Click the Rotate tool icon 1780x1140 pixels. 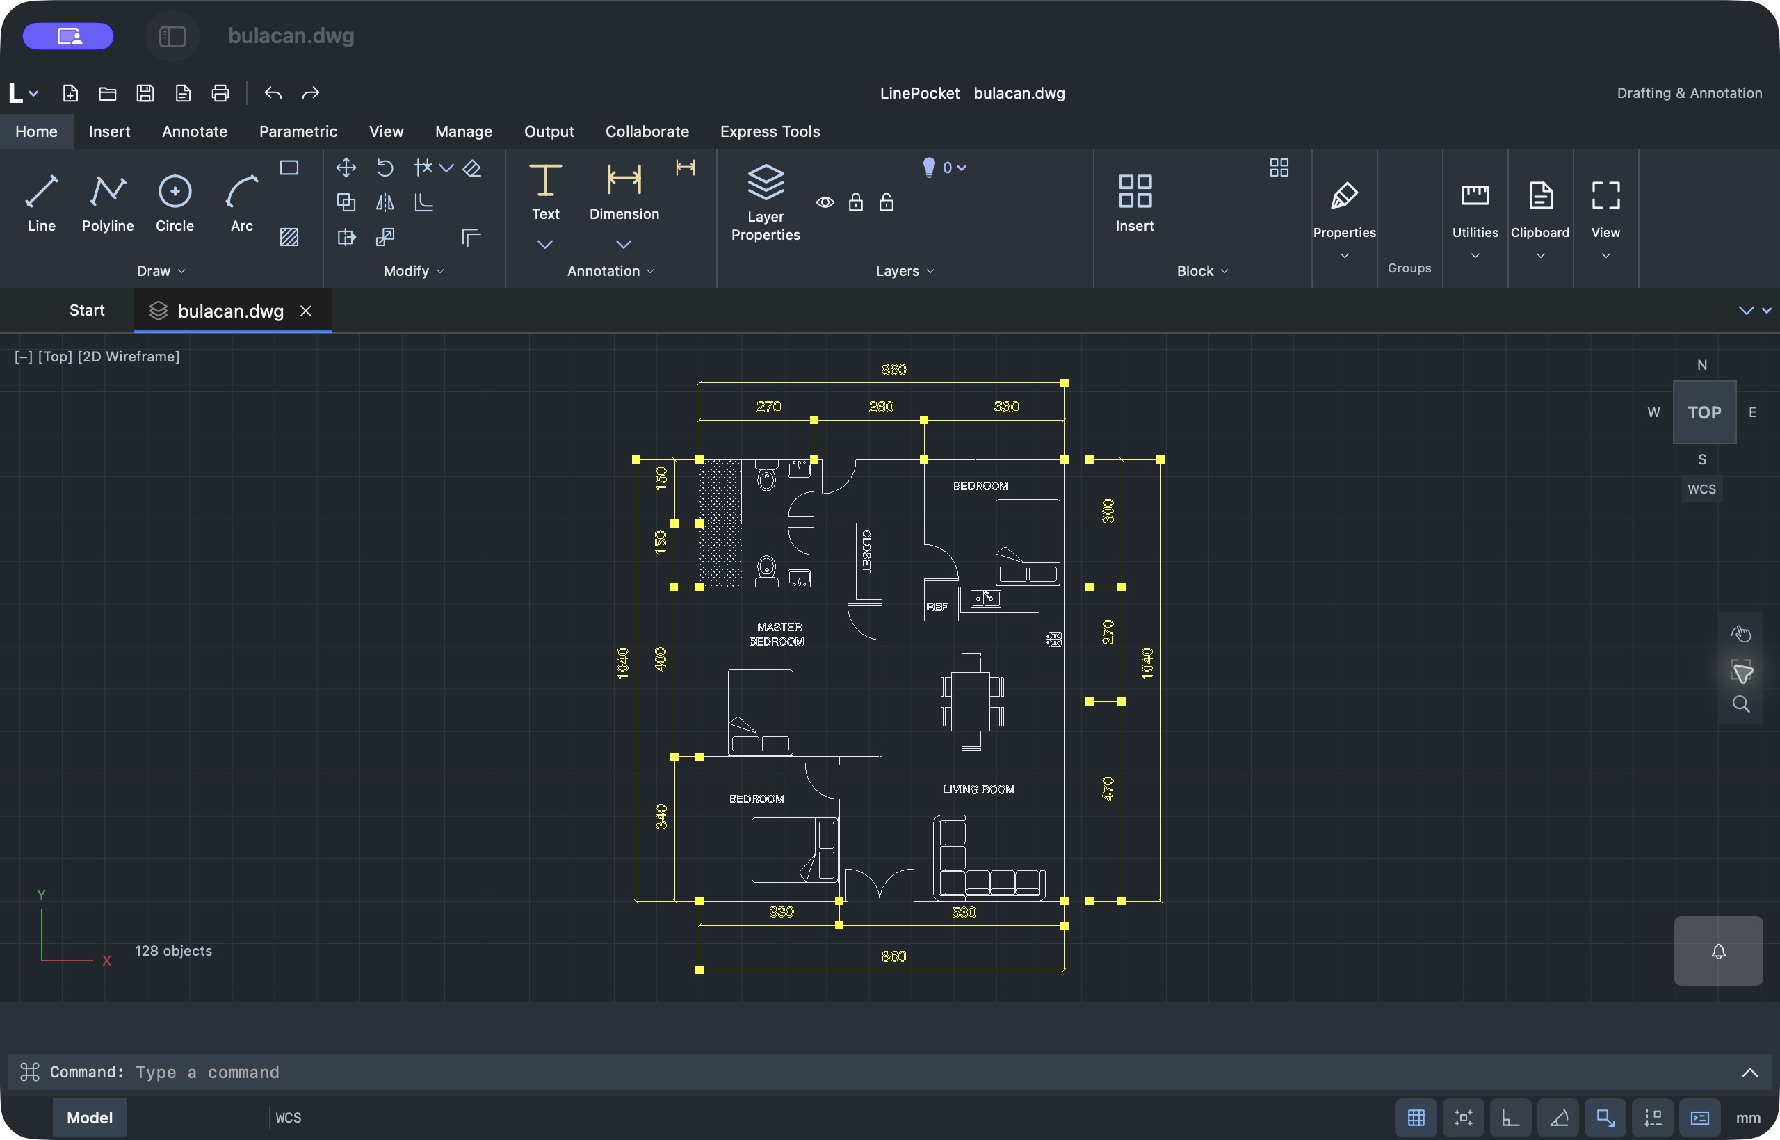[385, 168]
